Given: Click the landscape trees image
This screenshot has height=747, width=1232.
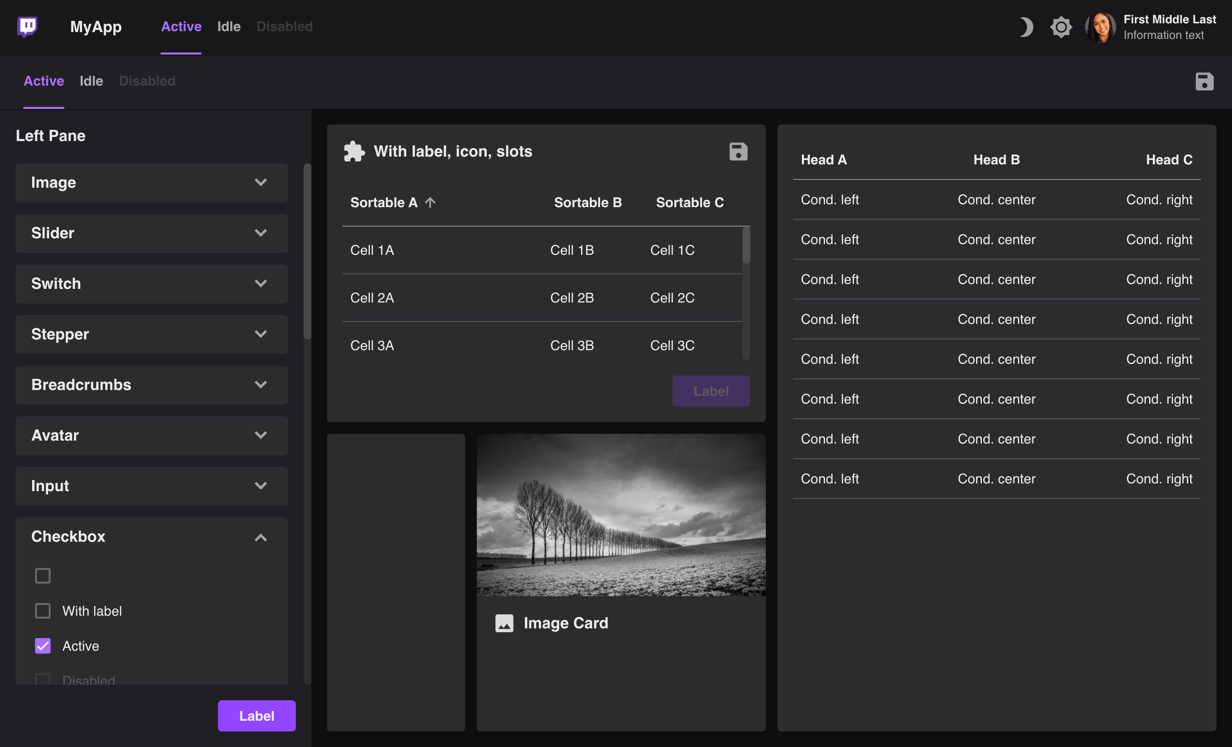Looking at the screenshot, I should (620, 515).
